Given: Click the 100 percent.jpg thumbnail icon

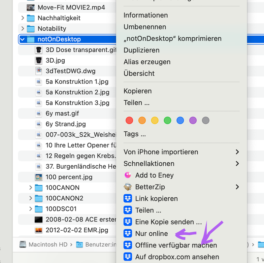Looking at the screenshot, I should 39,177.
